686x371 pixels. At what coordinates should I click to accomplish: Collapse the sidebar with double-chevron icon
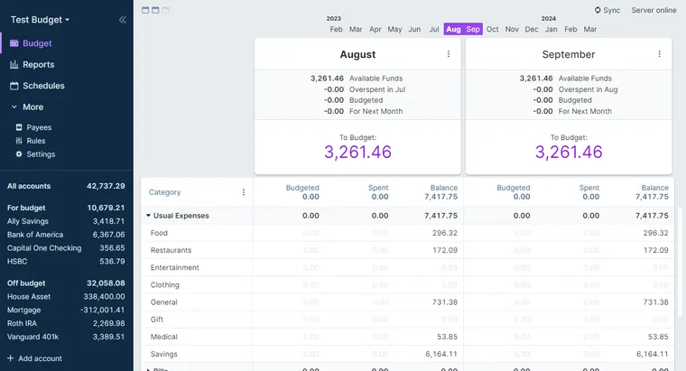pyautogui.click(x=123, y=20)
